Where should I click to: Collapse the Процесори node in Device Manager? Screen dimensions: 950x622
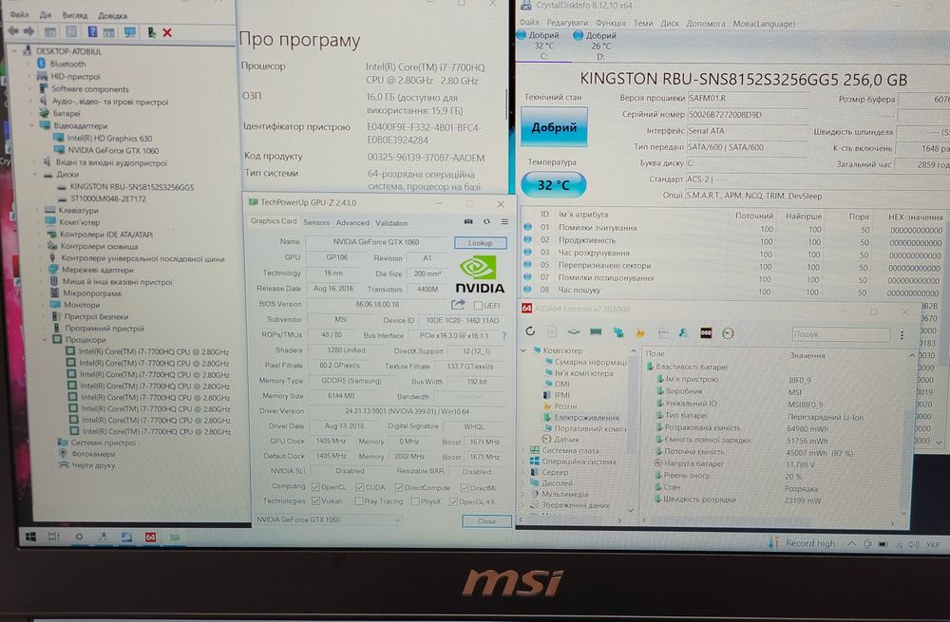pos(45,340)
